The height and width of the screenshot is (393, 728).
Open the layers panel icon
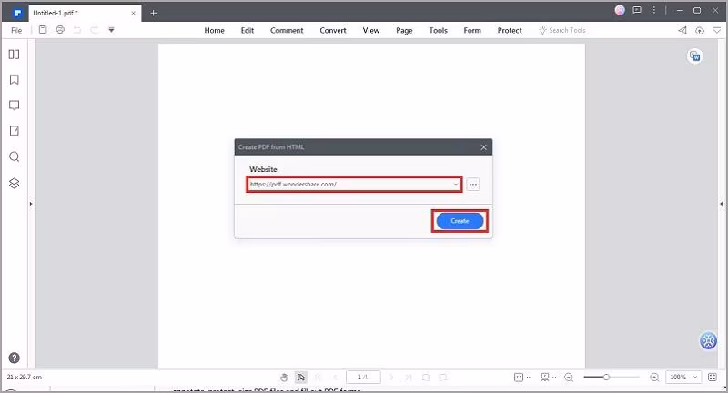(15, 183)
